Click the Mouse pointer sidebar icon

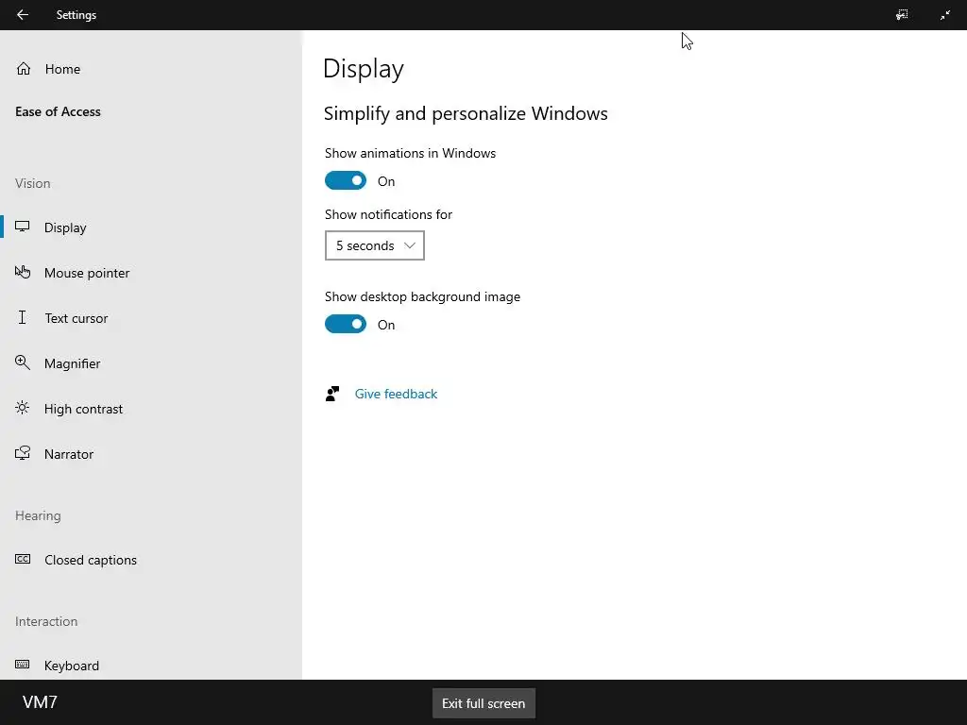point(24,273)
